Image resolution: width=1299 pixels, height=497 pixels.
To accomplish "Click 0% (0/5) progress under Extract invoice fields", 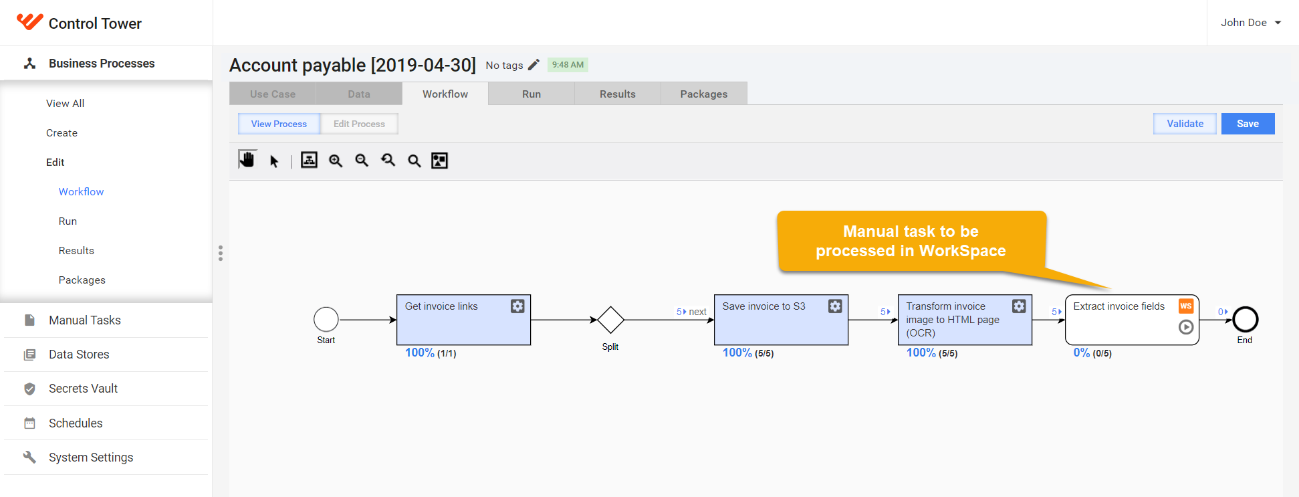I will point(1092,353).
